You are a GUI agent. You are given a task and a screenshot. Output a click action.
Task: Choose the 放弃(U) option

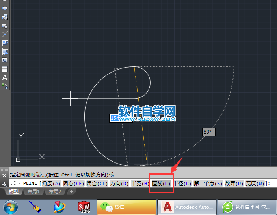coord(234,184)
